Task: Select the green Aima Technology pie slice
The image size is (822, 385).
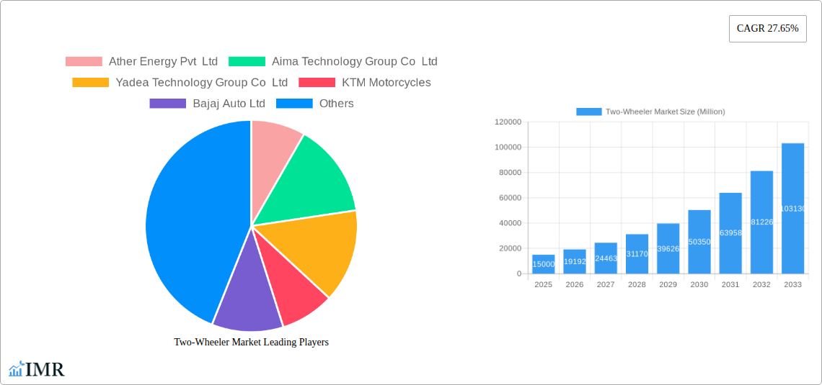Action: (x=309, y=181)
